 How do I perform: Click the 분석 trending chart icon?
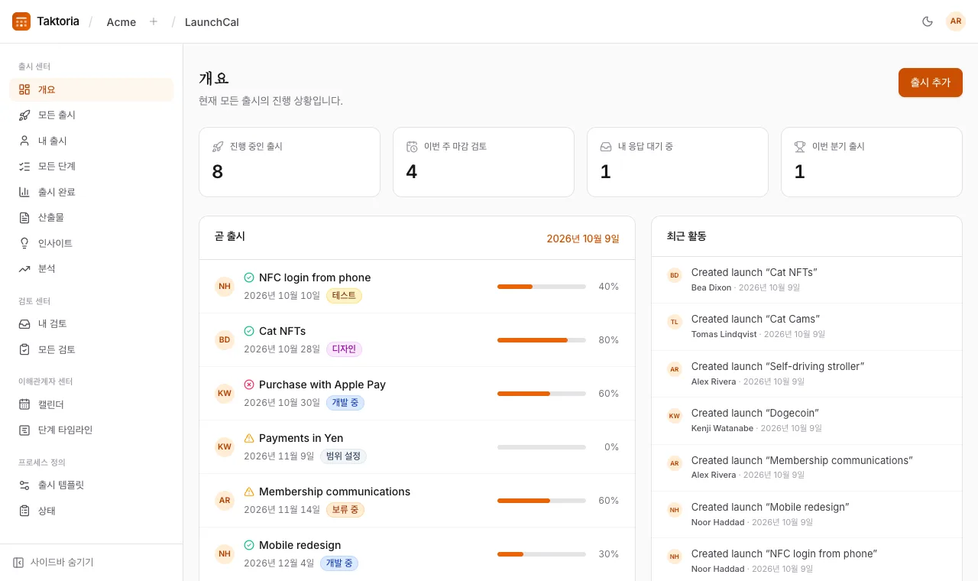pos(24,268)
